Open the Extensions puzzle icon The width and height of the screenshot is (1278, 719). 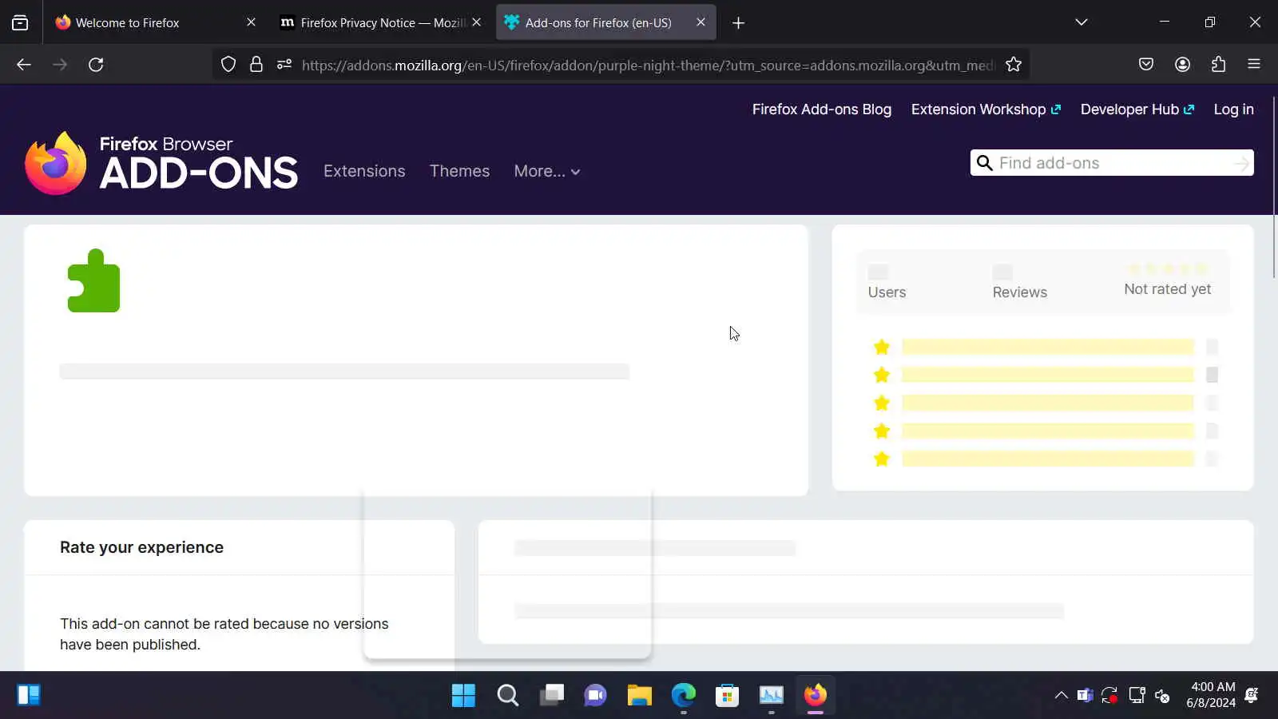pyautogui.click(x=1219, y=65)
